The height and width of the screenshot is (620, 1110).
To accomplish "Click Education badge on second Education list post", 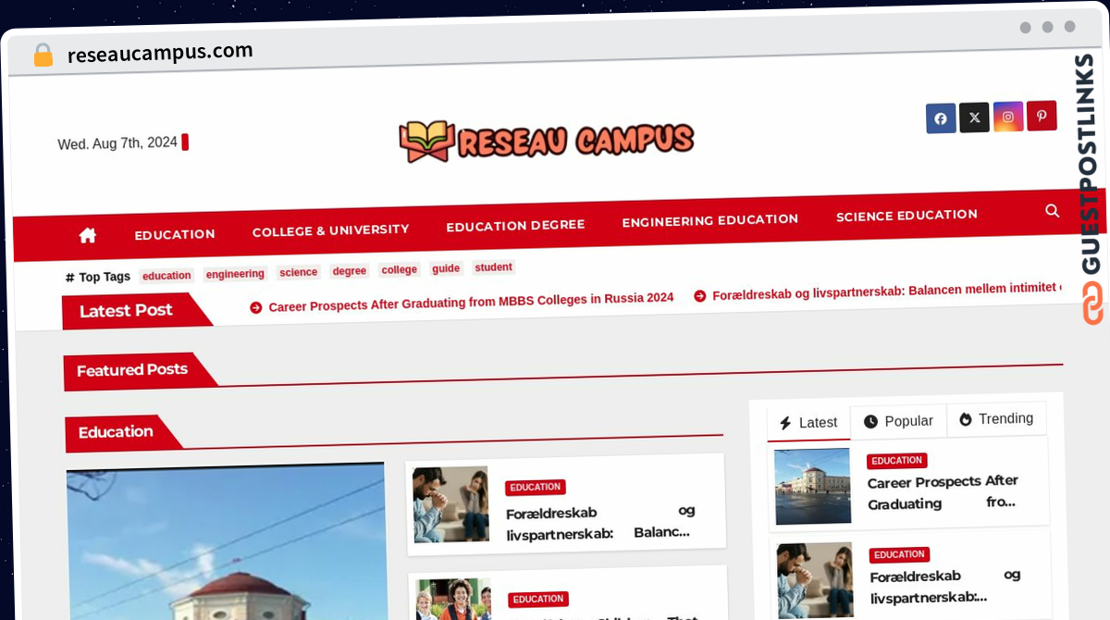I will coord(538,600).
